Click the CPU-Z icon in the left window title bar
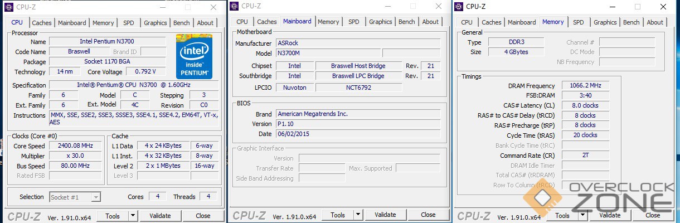This screenshot has width=680, height=223. (8, 7)
